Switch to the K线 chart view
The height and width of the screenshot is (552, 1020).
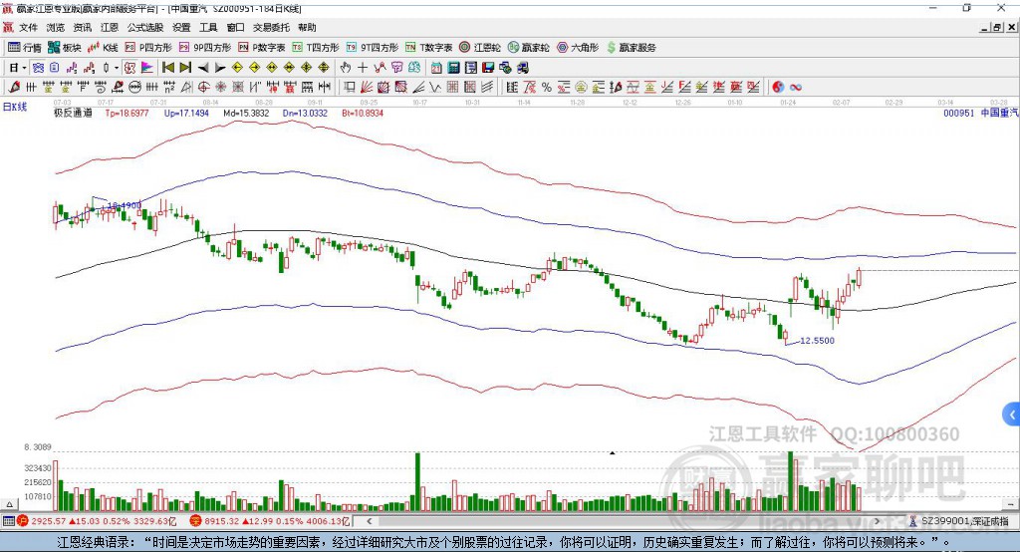(103, 48)
